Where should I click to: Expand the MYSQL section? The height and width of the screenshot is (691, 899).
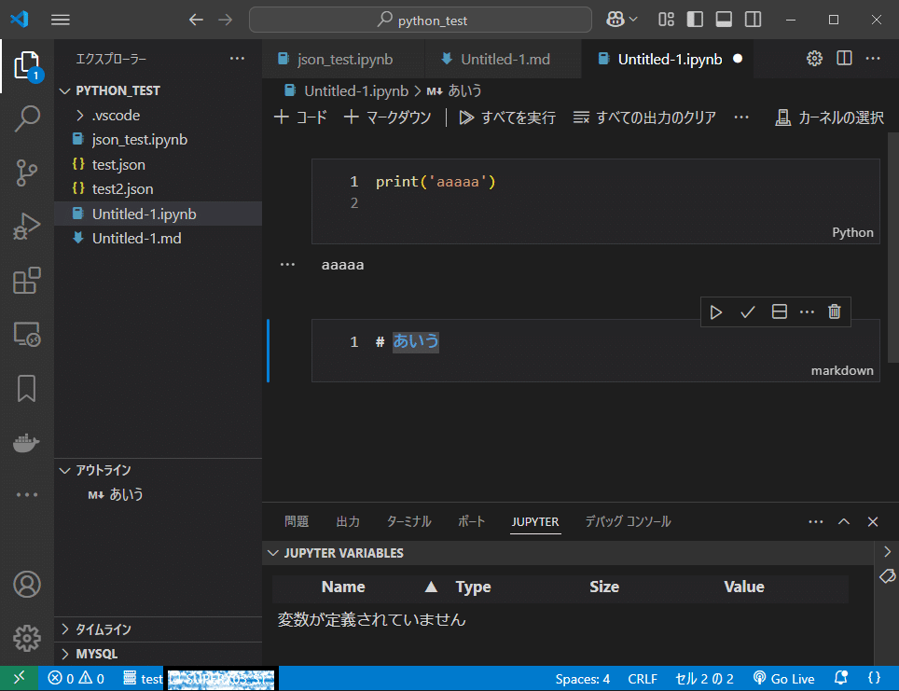[x=89, y=654]
